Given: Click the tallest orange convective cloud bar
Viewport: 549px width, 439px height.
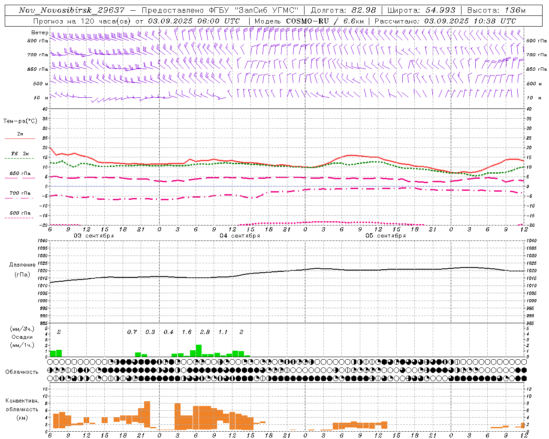Looking at the screenshot, I should [147, 414].
